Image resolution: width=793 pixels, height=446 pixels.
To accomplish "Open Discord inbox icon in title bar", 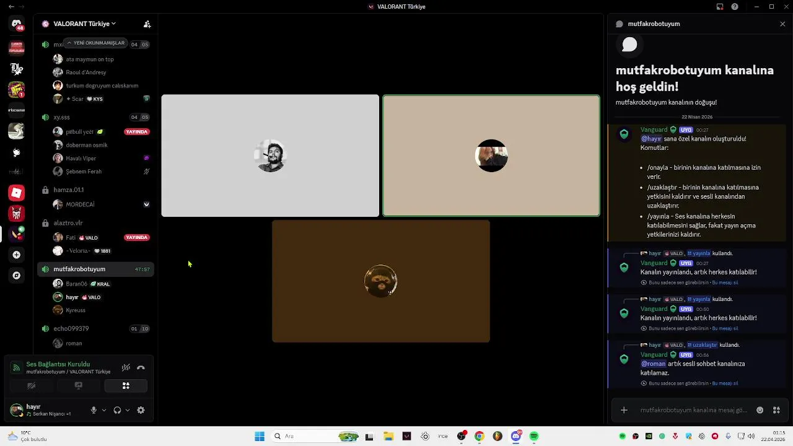I will click(x=720, y=7).
